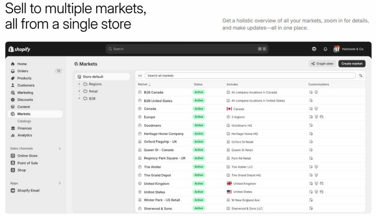The width and height of the screenshot is (376, 216).
Task: Click the Queen St - Canada retail icon
Action: pyautogui.click(x=140, y=150)
